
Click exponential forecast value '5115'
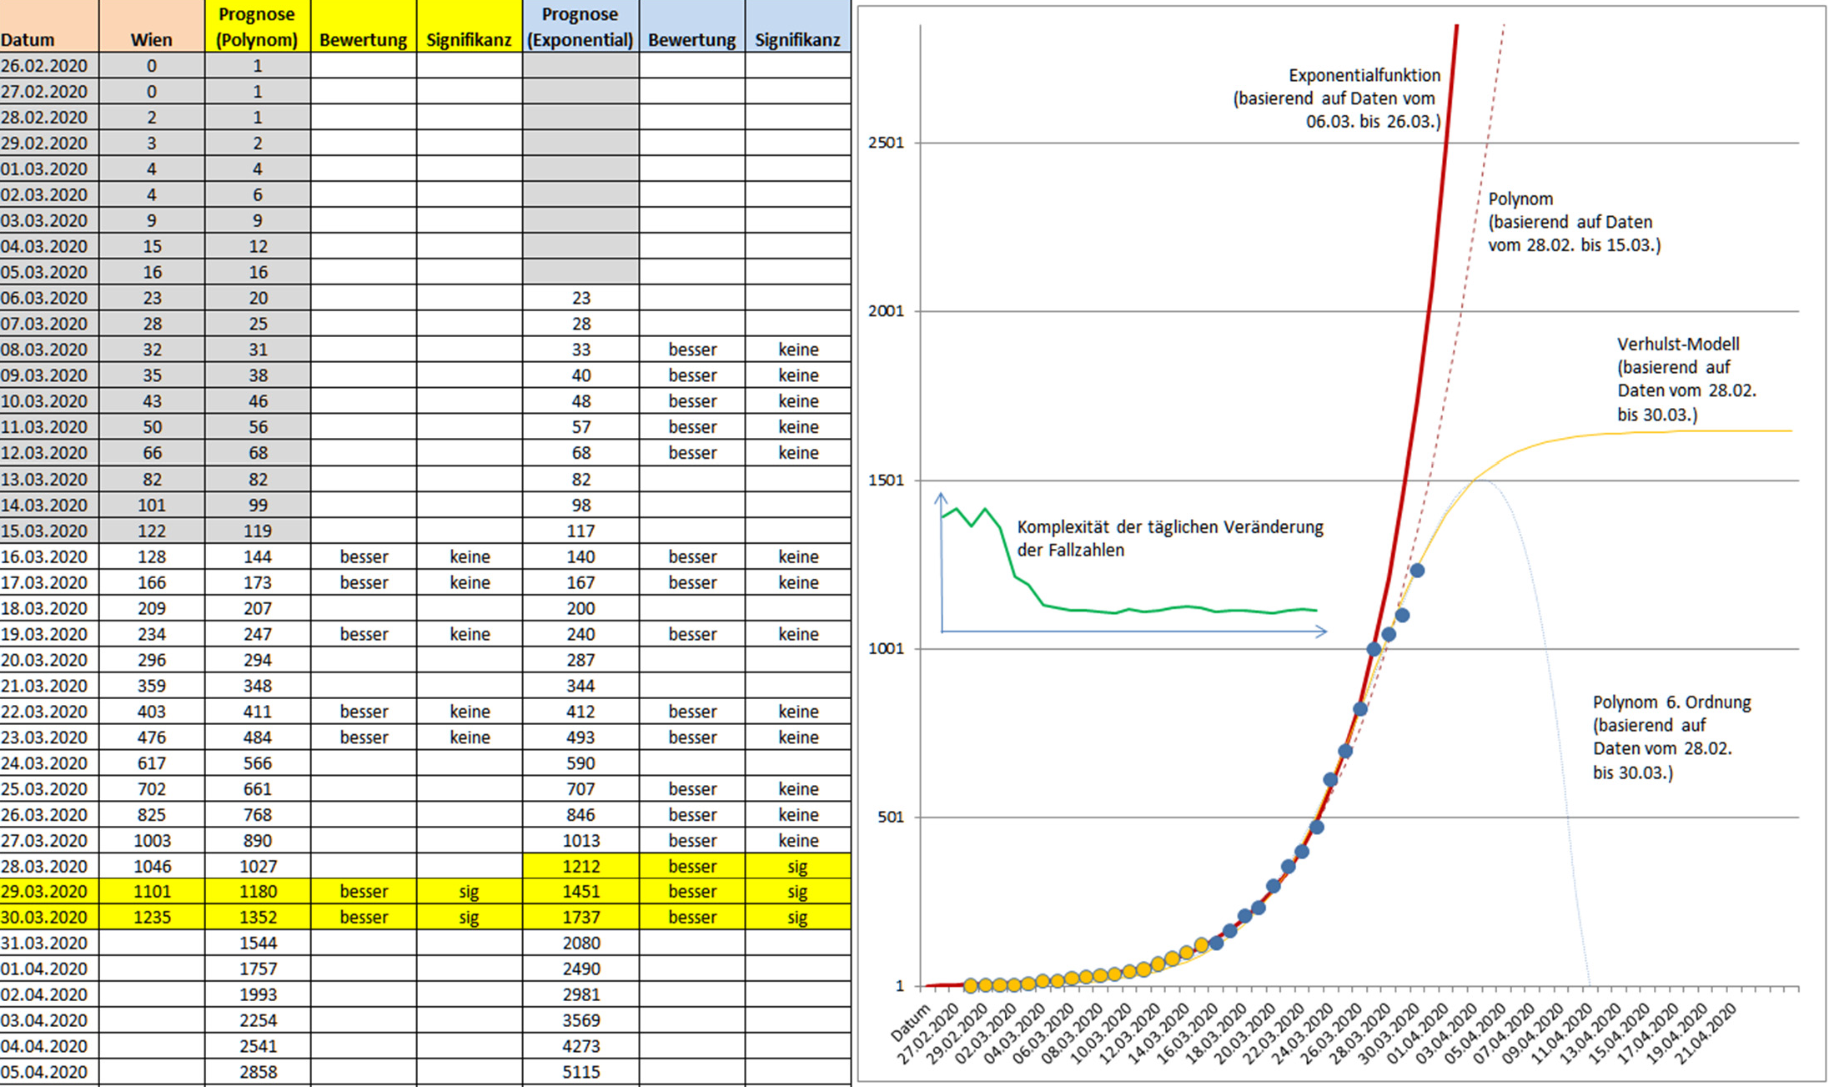pos(580,1072)
